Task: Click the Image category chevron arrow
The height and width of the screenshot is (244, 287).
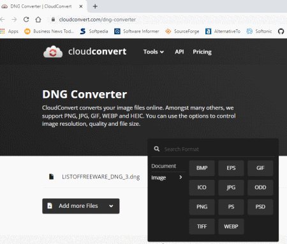Action: tap(180, 177)
